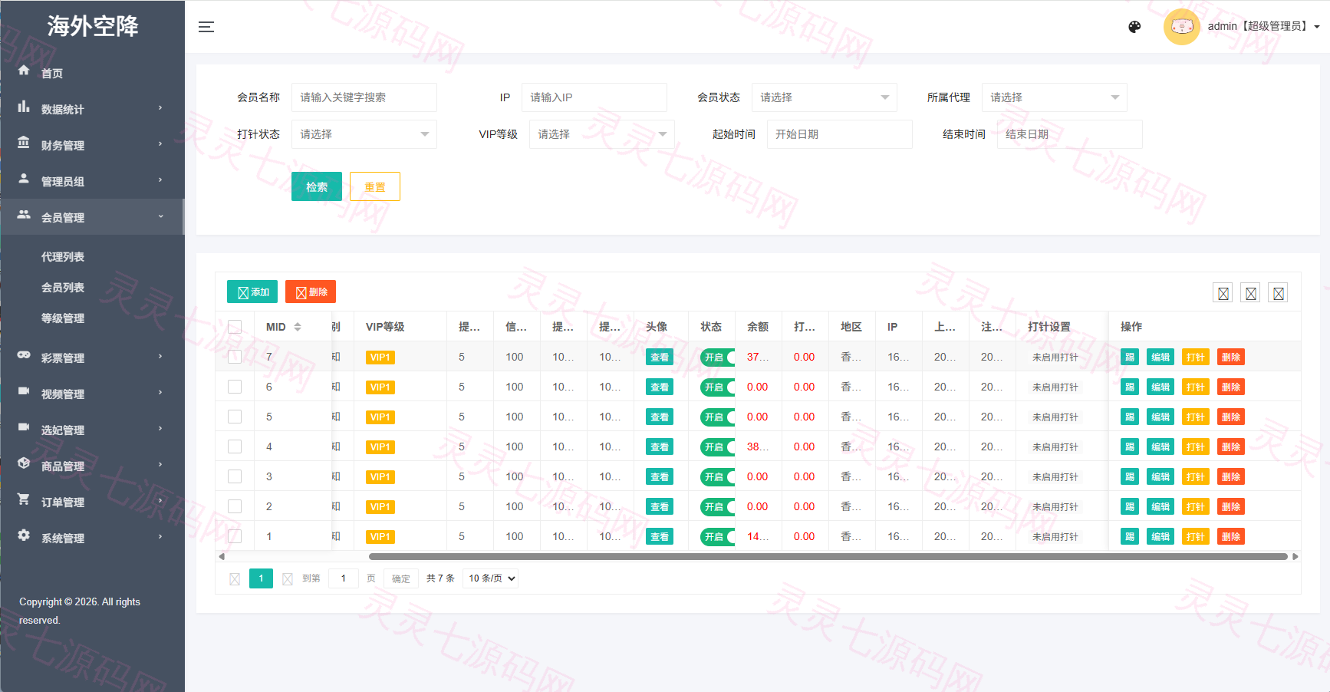Click the 选妃管理 camera icon
Viewport: 1330px width, 692px height.
tap(24, 427)
